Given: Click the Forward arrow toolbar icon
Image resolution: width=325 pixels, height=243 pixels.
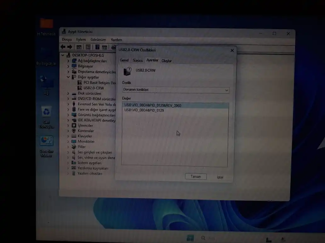Looking at the screenshot, I should coord(70,47).
